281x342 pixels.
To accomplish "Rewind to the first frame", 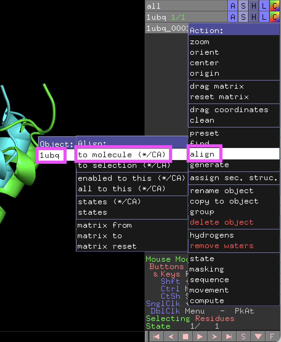I will 156,336.
